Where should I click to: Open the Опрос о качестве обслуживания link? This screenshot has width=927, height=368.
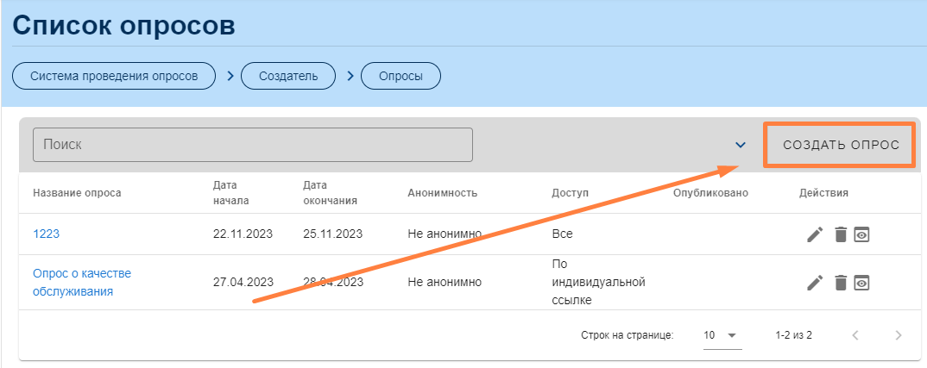81,282
